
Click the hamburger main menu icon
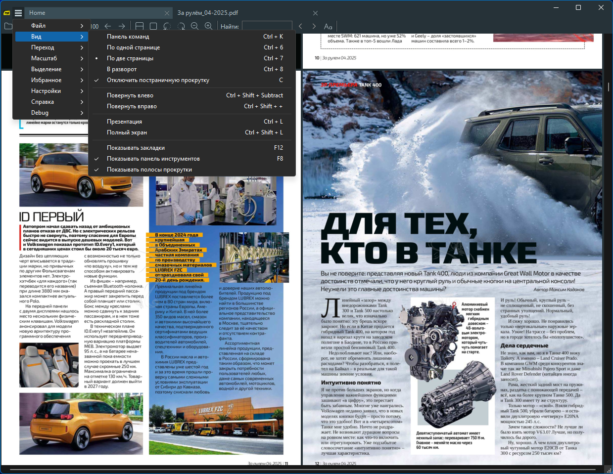click(x=18, y=13)
